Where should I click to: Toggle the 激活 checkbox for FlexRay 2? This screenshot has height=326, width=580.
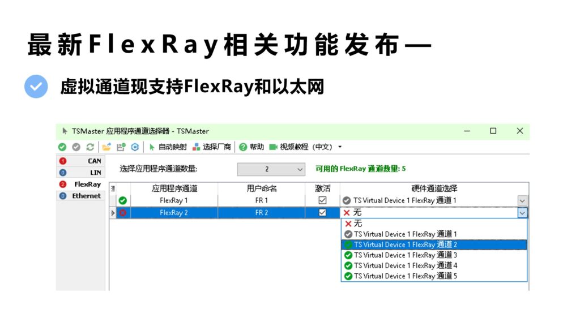pyautogui.click(x=321, y=212)
